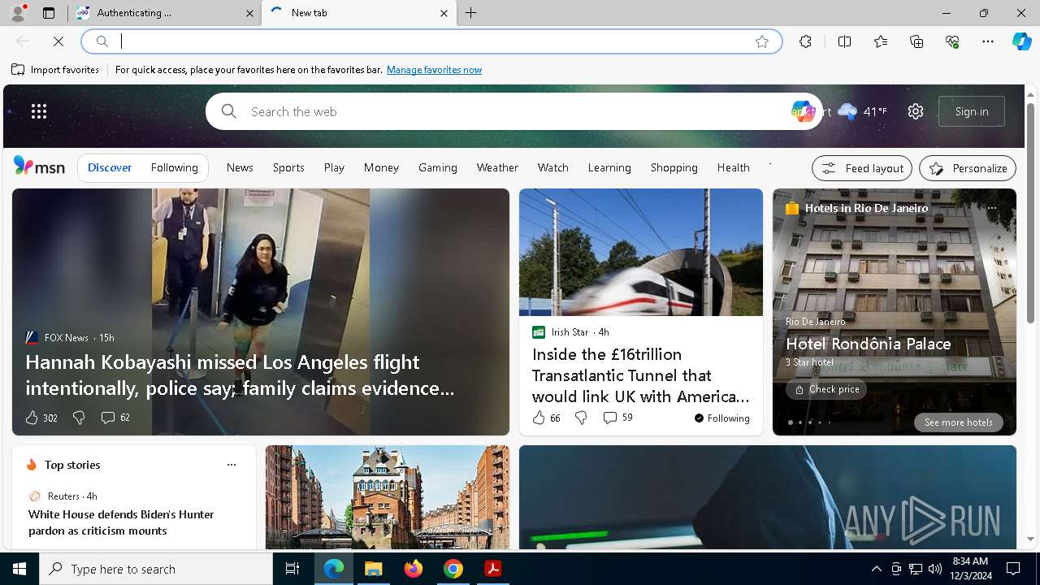Open the more options on the hotels card
Image resolution: width=1040 pixels, height=585 pixels.
(x=991, y=208)
